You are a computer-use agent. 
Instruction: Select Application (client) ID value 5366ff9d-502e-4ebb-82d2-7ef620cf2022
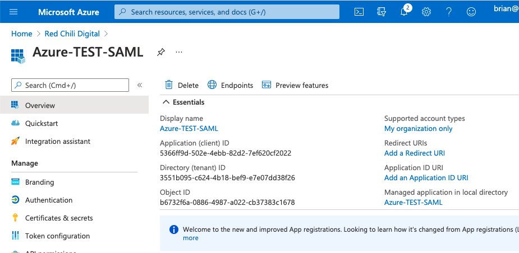pyautogui.click(x=226, y=153)
